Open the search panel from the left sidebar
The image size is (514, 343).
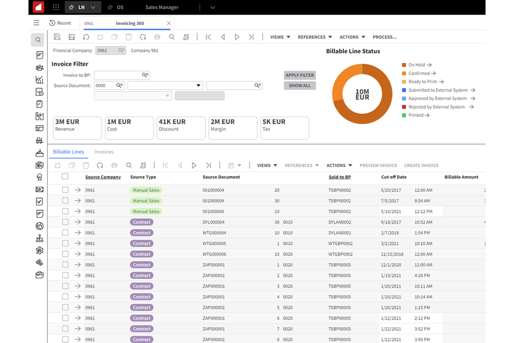[x=38, y=40]
